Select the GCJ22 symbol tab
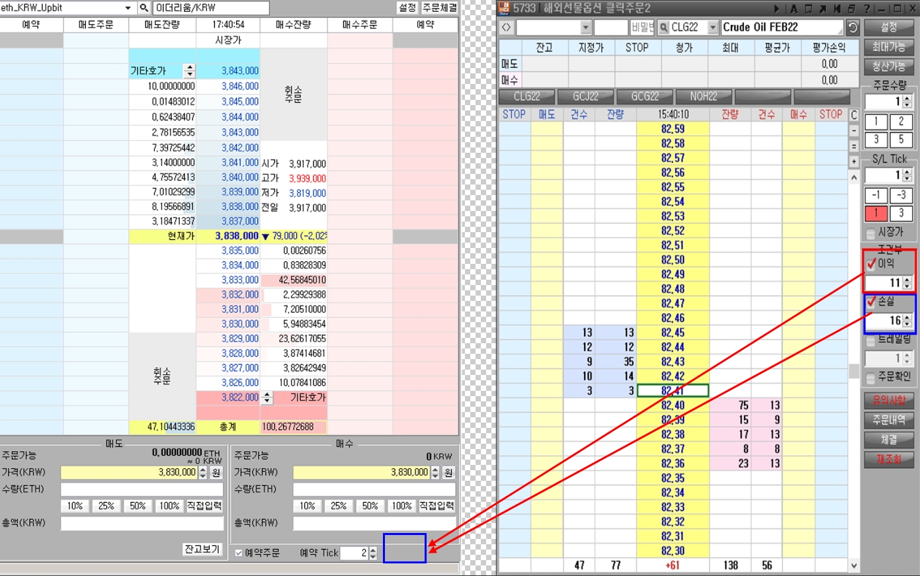This screenshot has width=920, height=576. point(585,97)
